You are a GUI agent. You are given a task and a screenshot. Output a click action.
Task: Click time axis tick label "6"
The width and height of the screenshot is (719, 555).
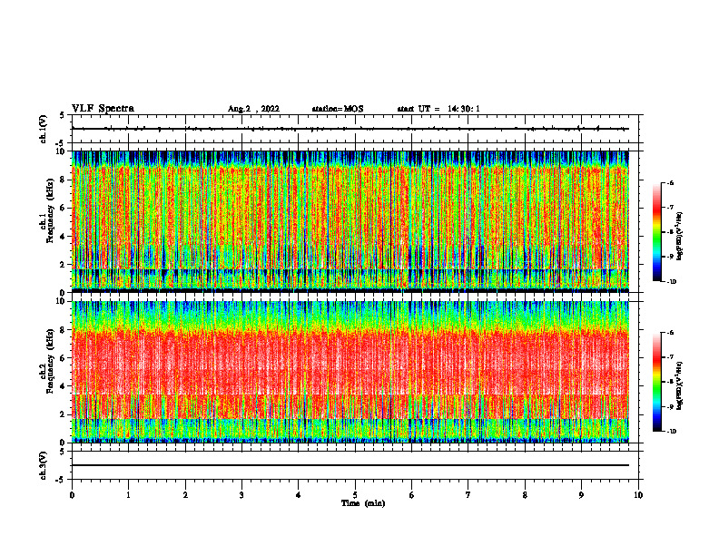pyautogui.click(x=412, y=495)
